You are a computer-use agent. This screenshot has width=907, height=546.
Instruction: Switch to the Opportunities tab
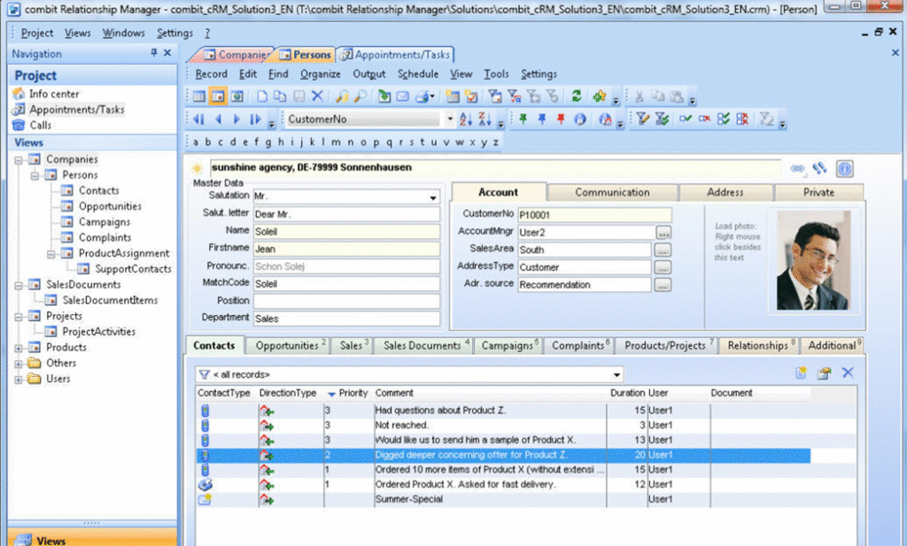click(x=288, y=345)
